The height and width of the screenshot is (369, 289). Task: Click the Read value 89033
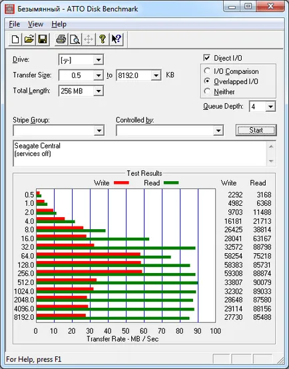pyautogui.click(x=262, y=291)
